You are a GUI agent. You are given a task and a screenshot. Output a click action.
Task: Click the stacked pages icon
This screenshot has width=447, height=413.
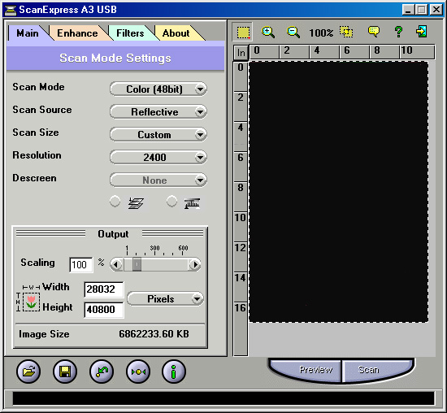click(136, 203)
